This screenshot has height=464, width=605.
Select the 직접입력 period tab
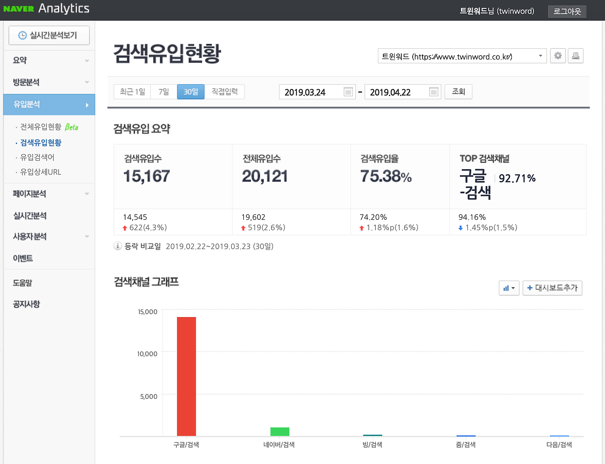point(225,92)
